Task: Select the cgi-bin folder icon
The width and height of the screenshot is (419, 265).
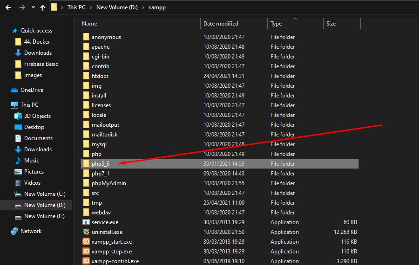Action: 86,56
